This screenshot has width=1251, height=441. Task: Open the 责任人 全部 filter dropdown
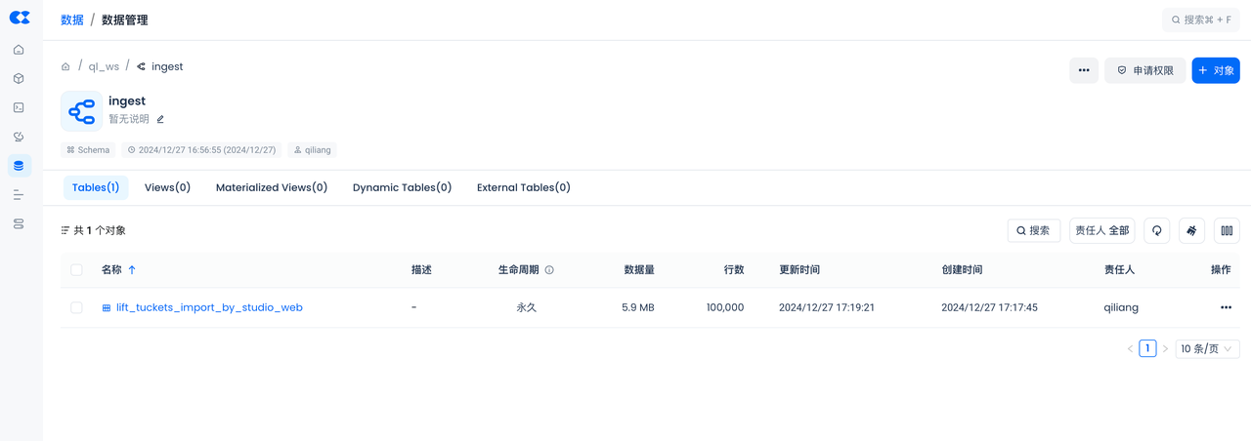coord(1101,230)
